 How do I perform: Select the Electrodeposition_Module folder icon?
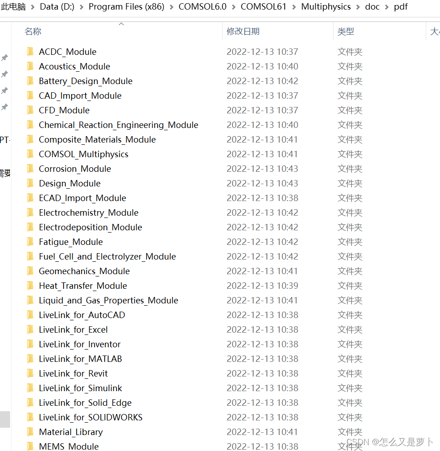click(30, 227)
